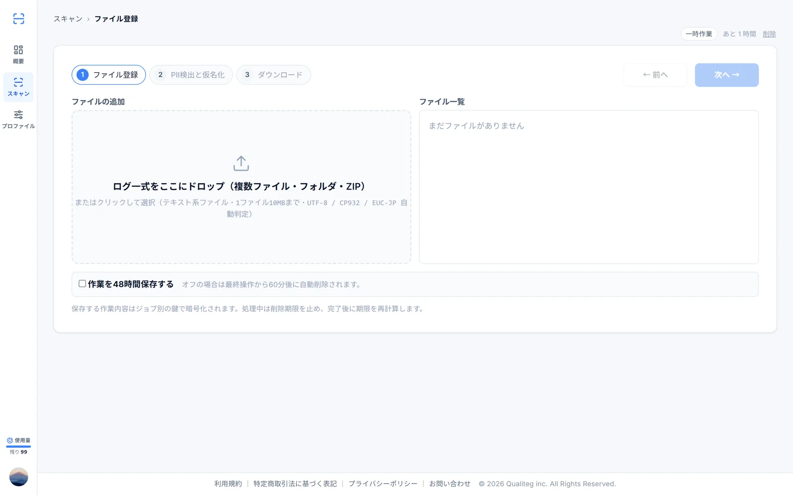Open the 利用規約 footer link
This screenshot has width=793, height=495.
[x=228, y=484]
